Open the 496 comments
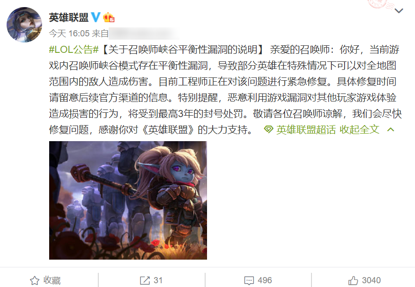This screenshot has width=415, height=287. (265, 280)
